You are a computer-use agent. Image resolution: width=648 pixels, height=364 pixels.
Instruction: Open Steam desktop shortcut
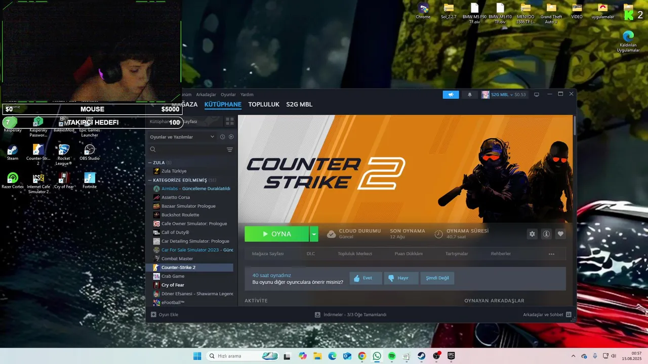tap(13, 153)
